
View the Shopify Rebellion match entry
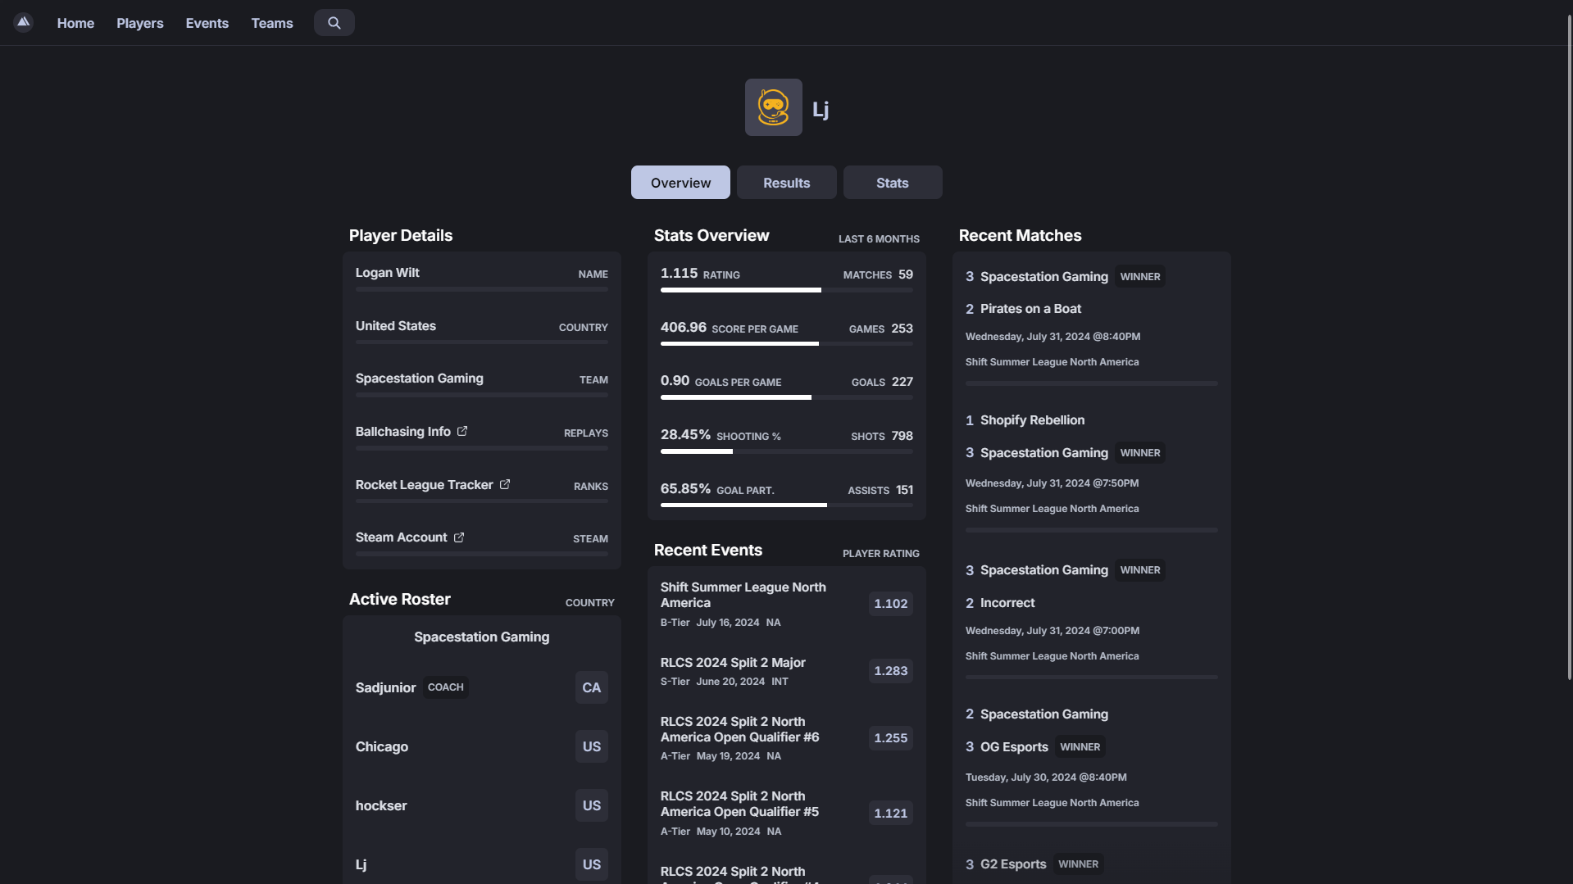pos(1032,420)
